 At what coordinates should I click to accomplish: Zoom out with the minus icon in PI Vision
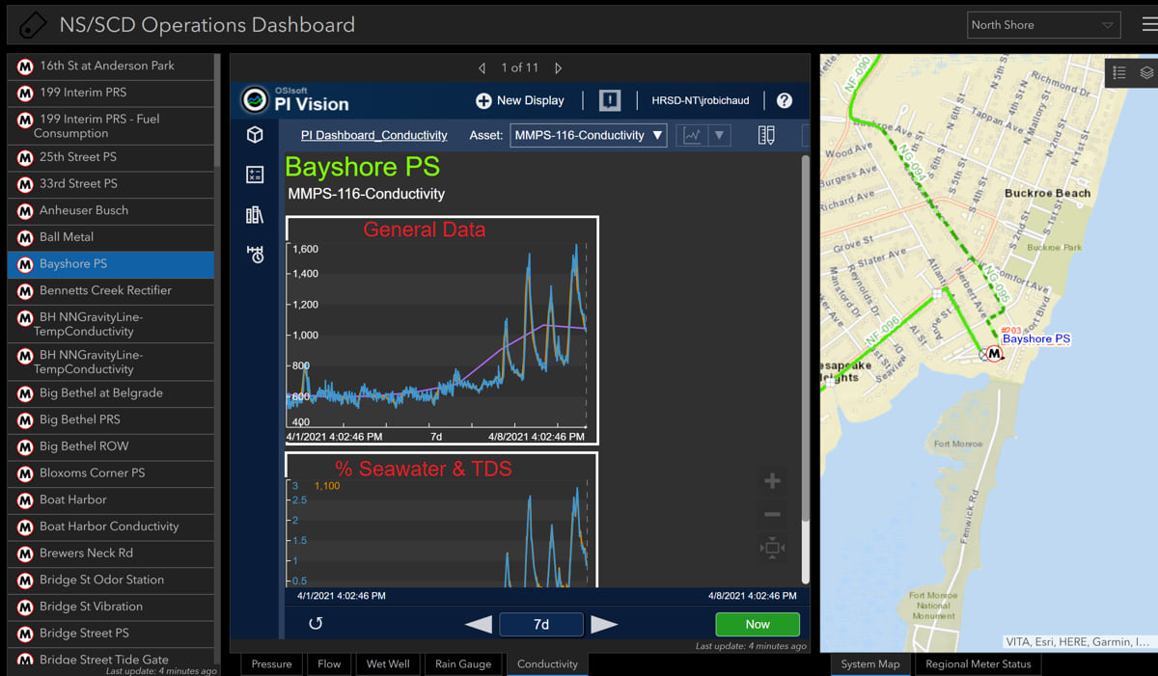click(772, 514)
